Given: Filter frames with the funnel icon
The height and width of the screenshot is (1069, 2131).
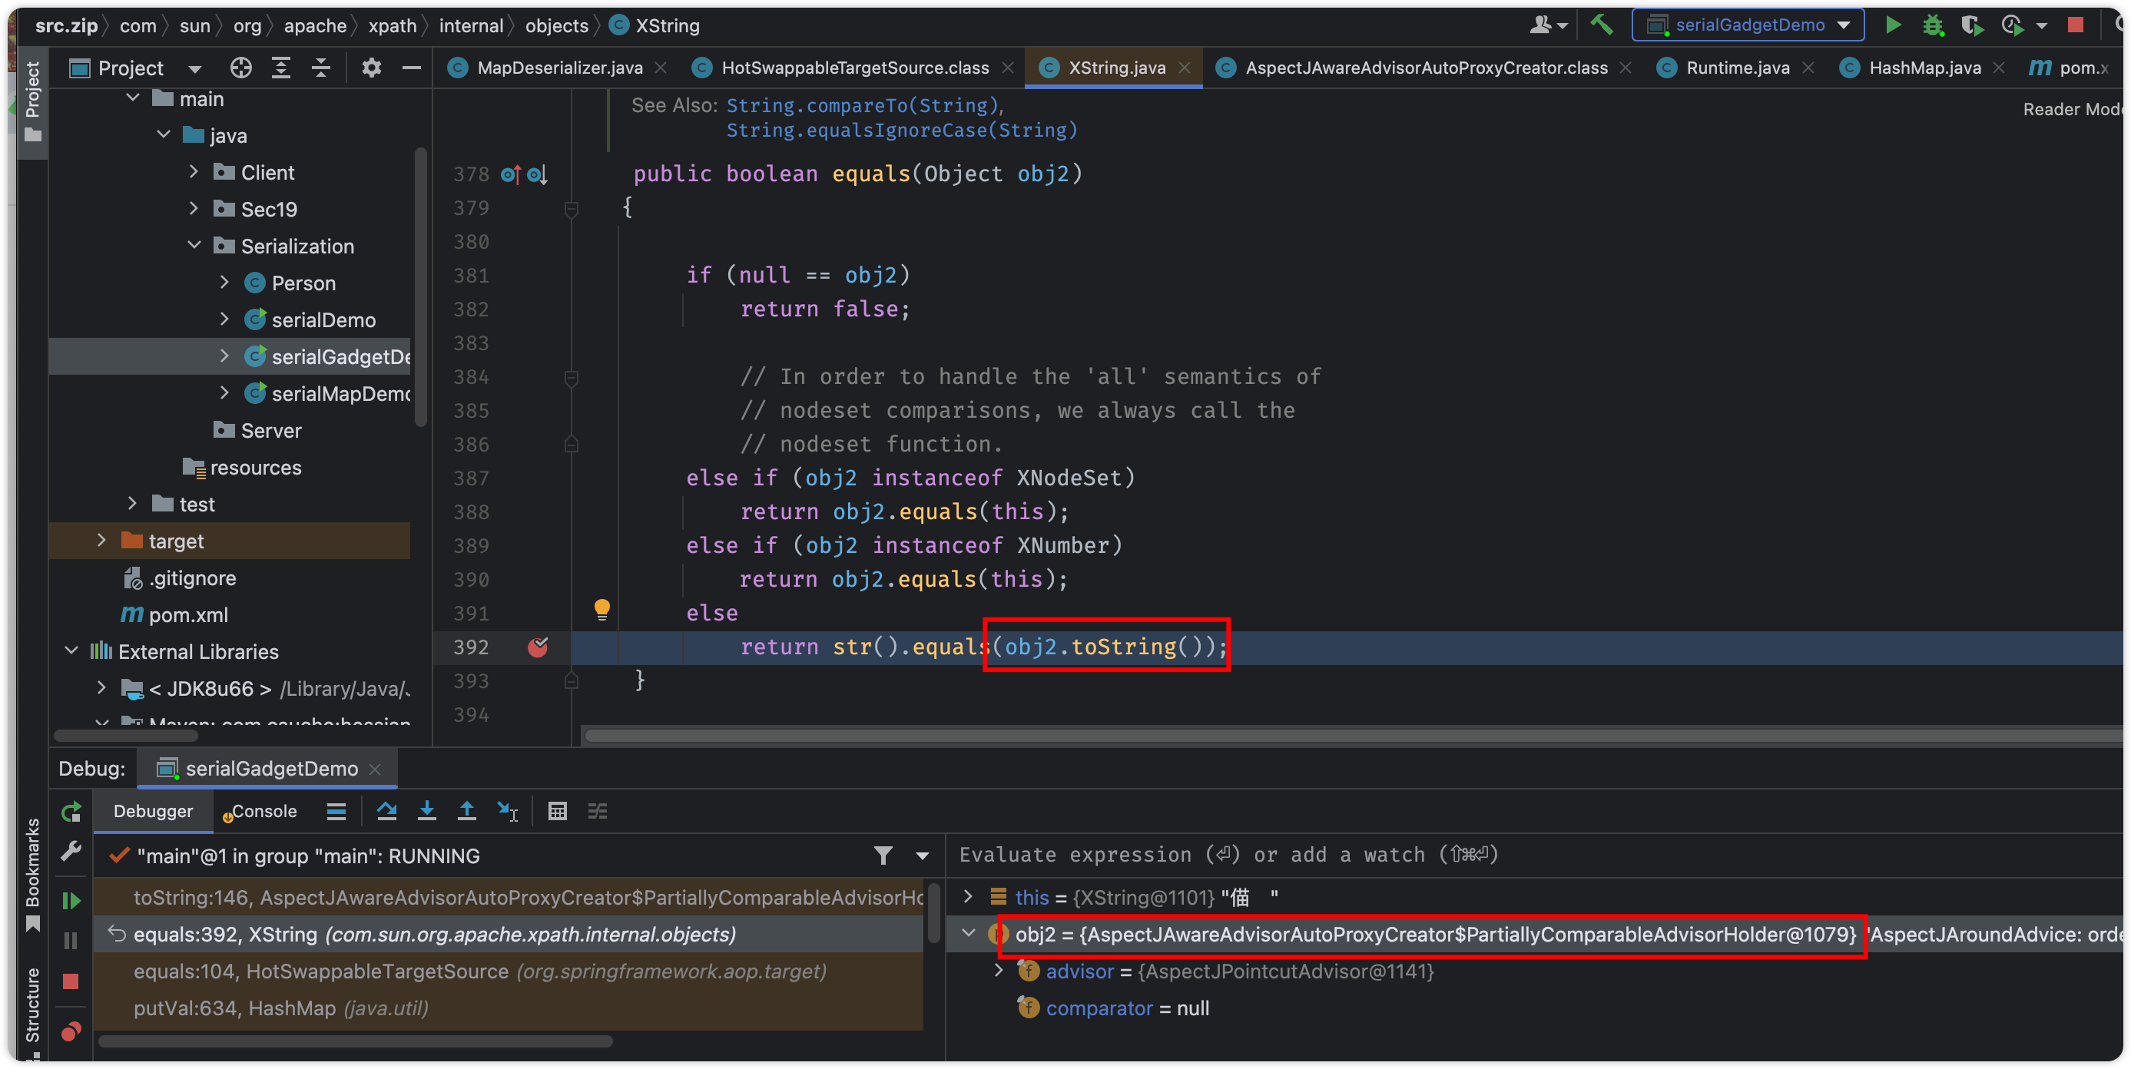Looking at the screenshot, I should coord(883,856).
